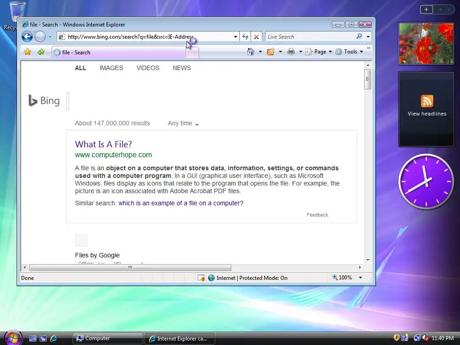Screen dimensions: 460x345
Task: Expand the address bar history dropdown
Action: [x=235, y=37]
